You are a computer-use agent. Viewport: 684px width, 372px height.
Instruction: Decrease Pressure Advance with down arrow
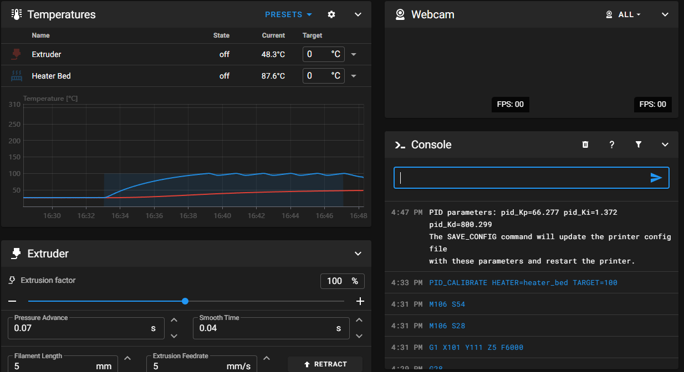pyautogui.click(x=174, y=335)
